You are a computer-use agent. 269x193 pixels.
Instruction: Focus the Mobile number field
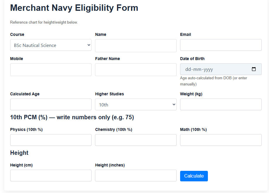(x=51, y=69)
